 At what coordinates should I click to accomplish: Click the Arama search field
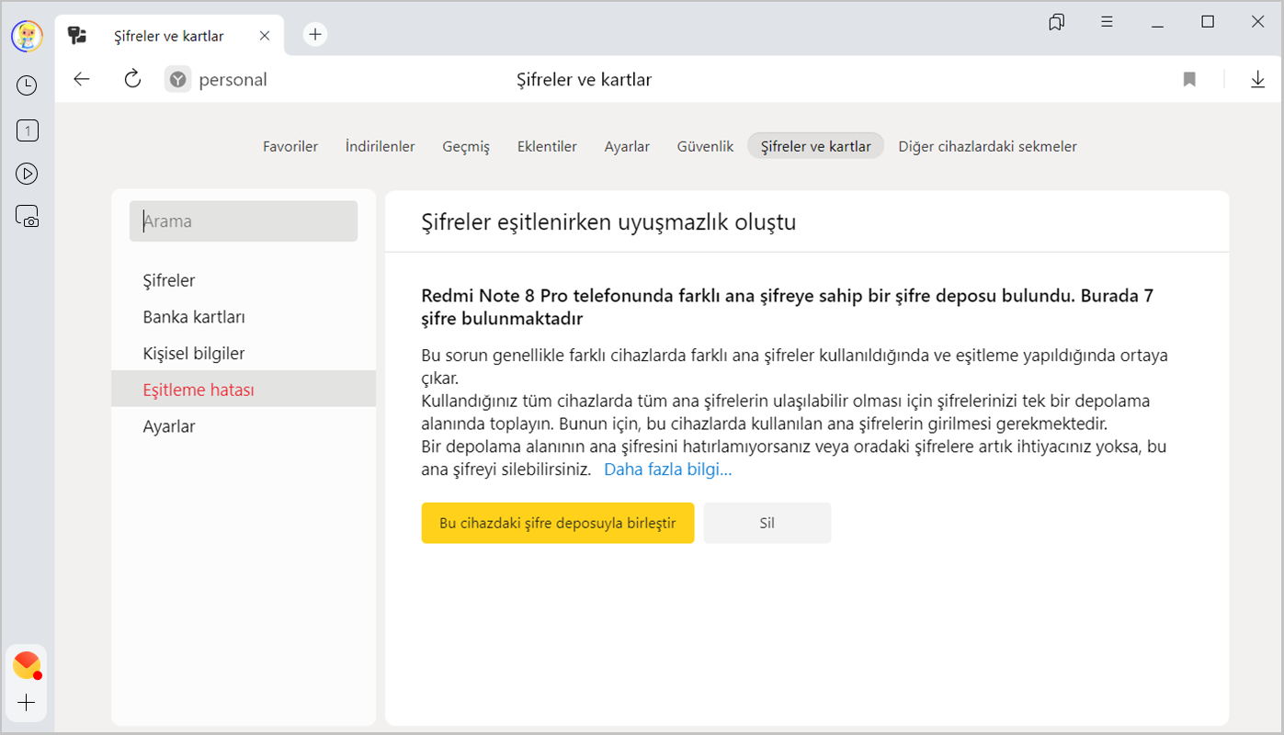click(244, 221)
